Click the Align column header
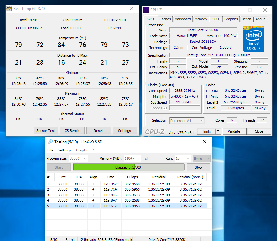 click(93, 177)
